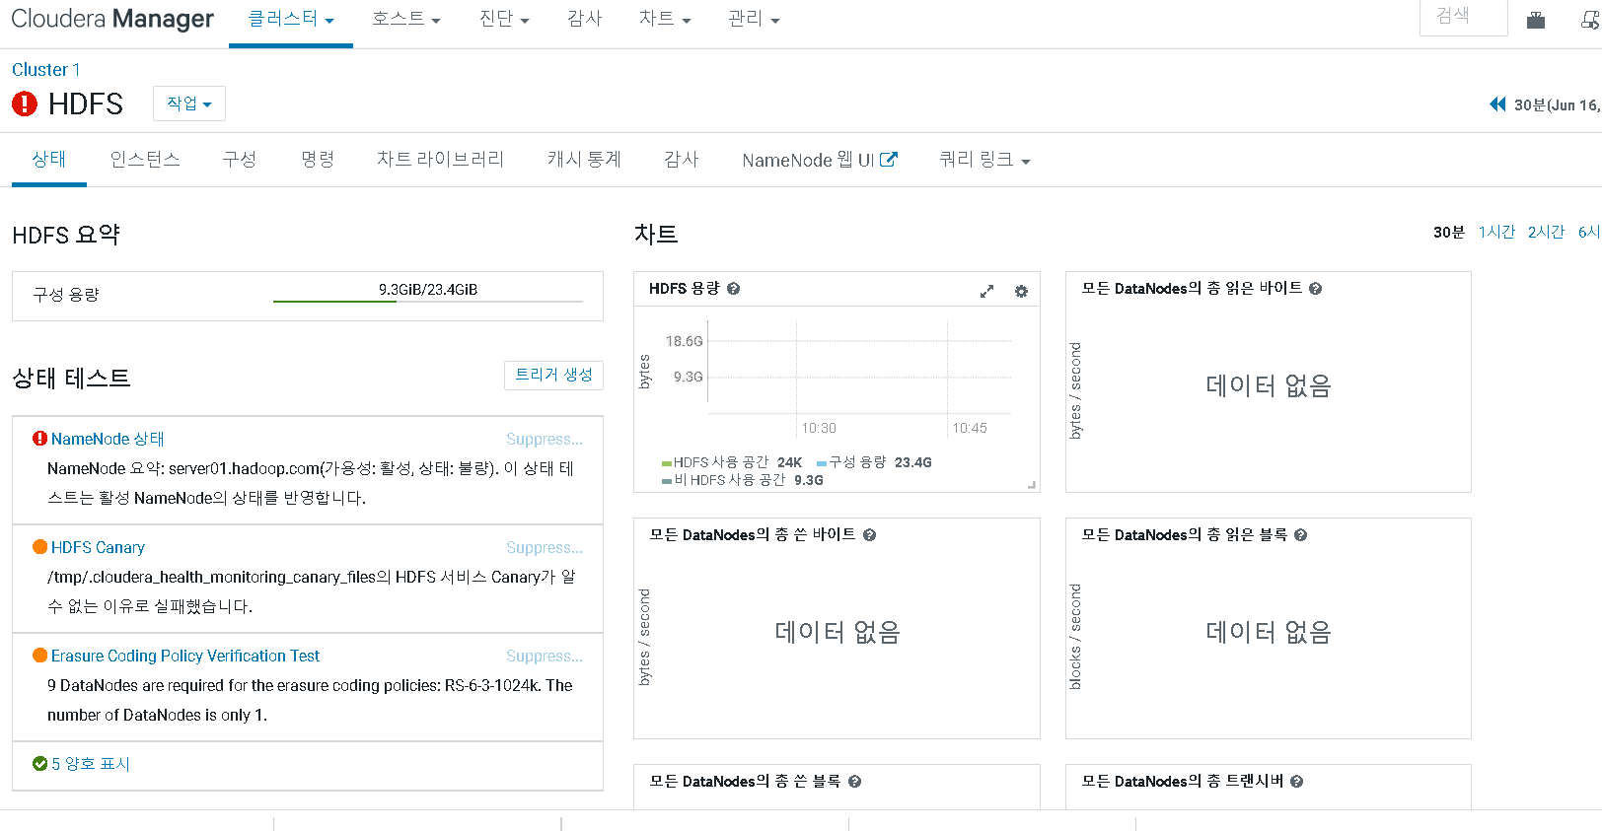Show the 5 양호 표시 good results
This screenshot has width=1602, height=831.
(x=91, y=764)
